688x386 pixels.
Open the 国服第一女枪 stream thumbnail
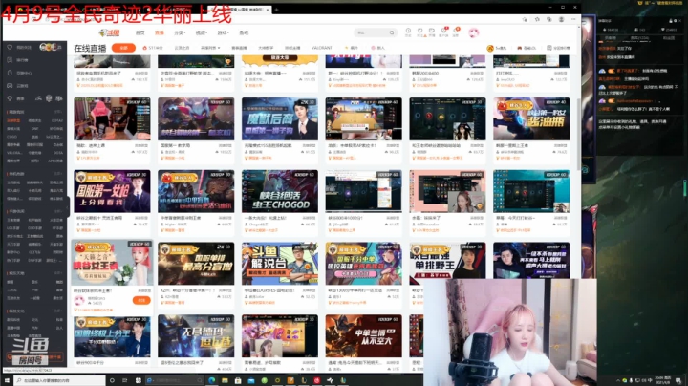[112, 191]
